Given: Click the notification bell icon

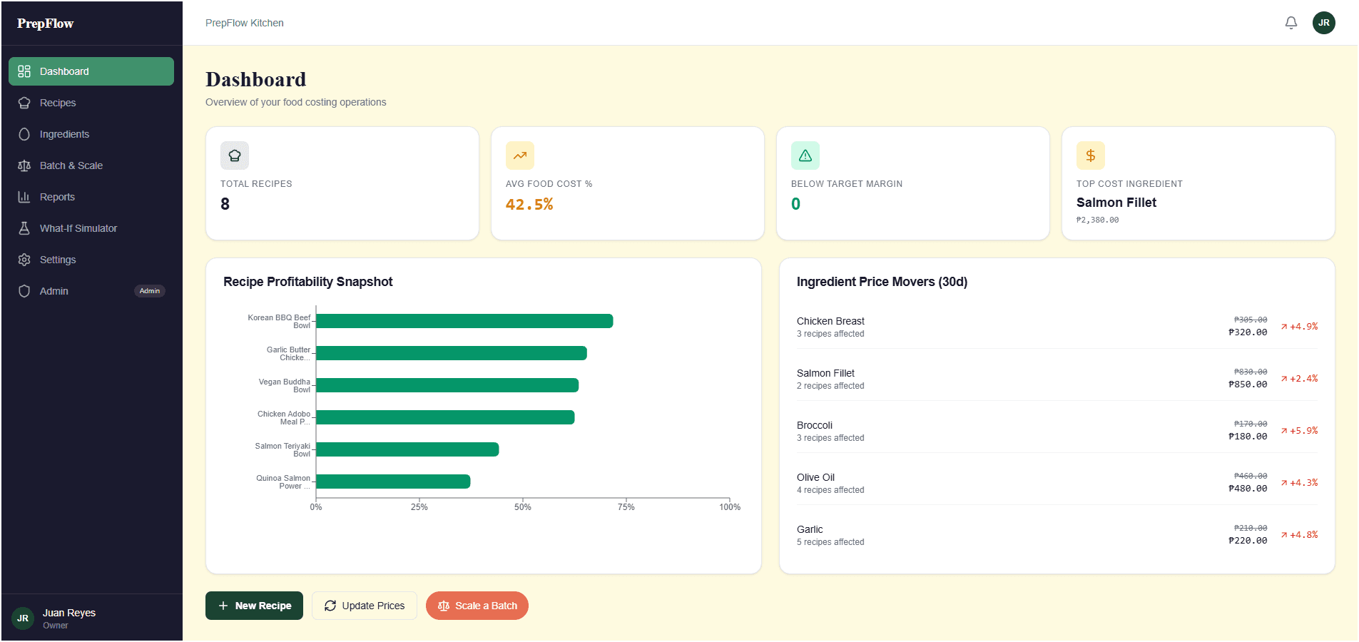Looking at the screenshot, I should pos(1291,22).
